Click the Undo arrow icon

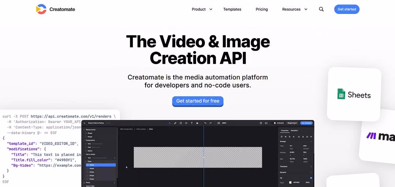[x=205, y=123]
